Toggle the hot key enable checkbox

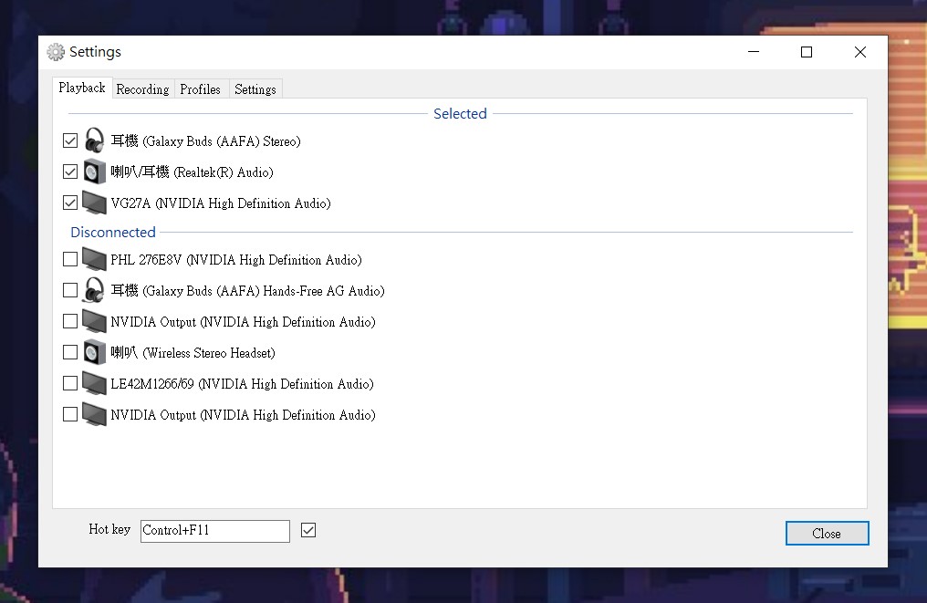click(308, 530)
